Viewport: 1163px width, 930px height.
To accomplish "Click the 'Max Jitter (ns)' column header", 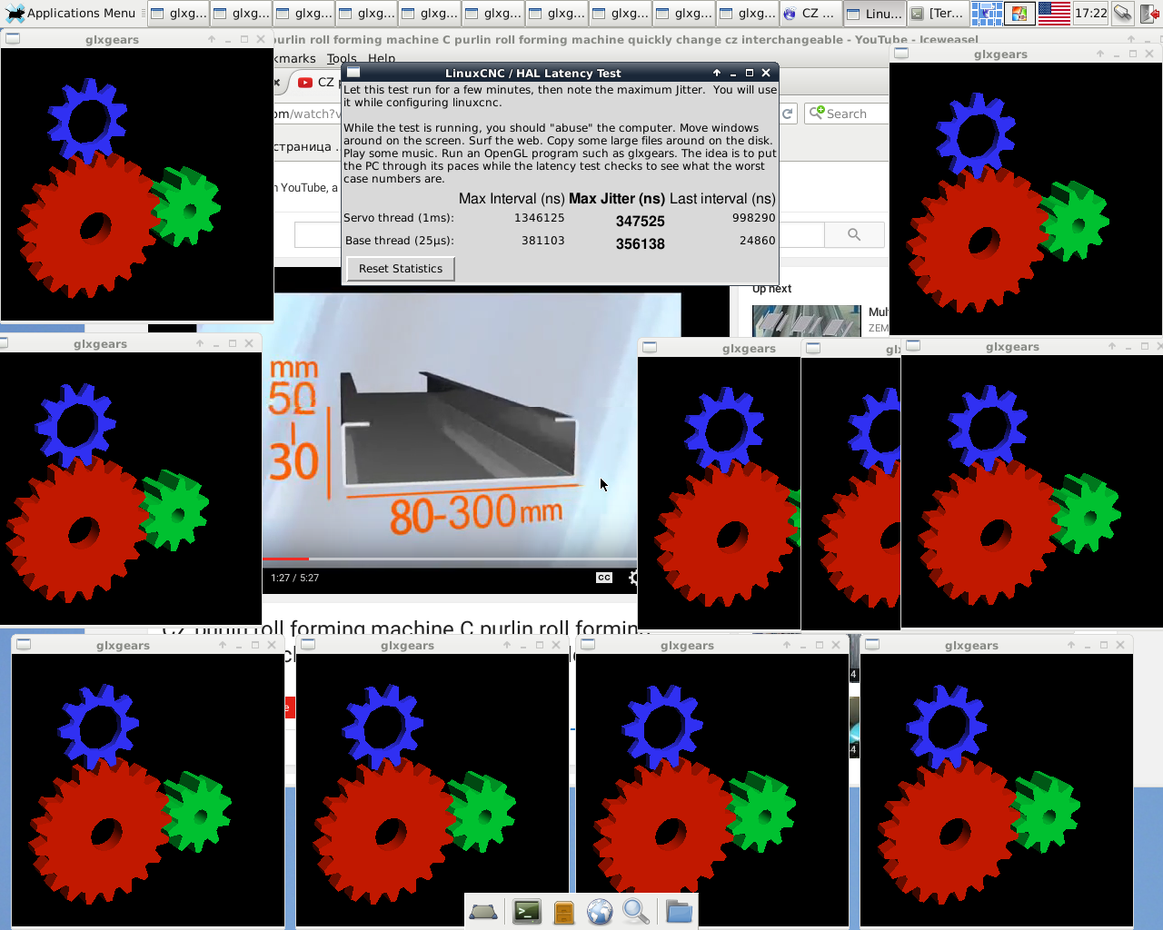I will coord(617,199).
